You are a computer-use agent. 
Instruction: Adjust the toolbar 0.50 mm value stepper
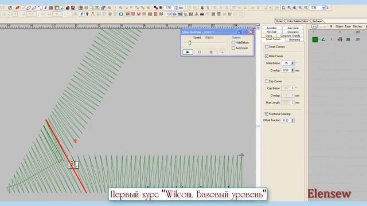pos(177,7)
